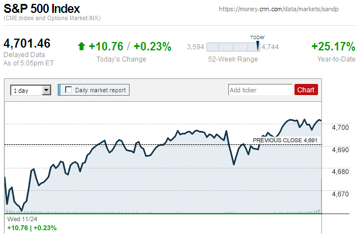Select the S&P 500 Index heading
Viewport: 359px width, 235px height.
(42, 9)
